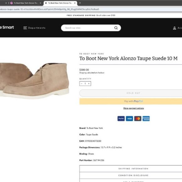The image size is (182, 182).
Task: Open the Account user icon
Action: click(174, 28)
